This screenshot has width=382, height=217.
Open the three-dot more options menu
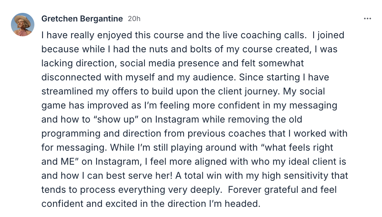367,19
